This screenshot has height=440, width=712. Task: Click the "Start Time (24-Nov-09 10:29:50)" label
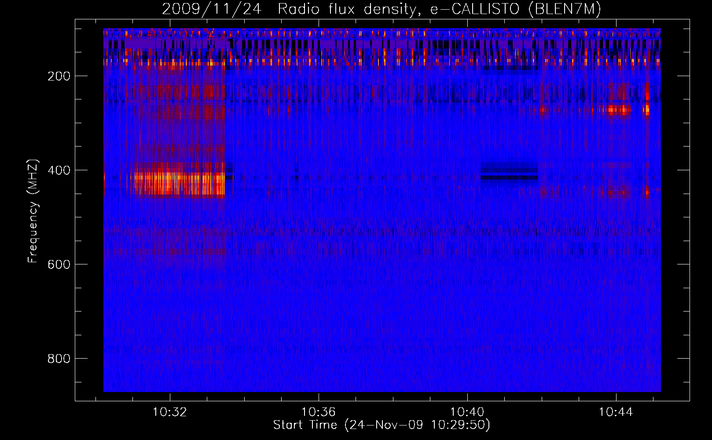(382, 425)
